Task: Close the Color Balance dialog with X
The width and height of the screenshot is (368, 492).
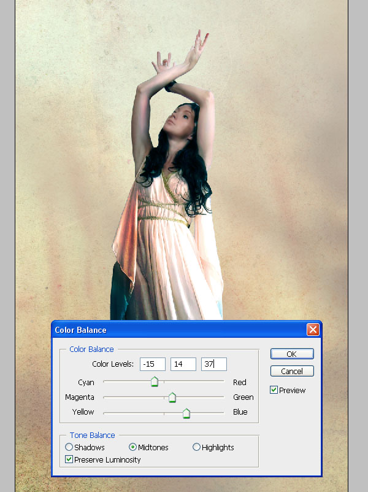Action: click(x=313, y=329)
